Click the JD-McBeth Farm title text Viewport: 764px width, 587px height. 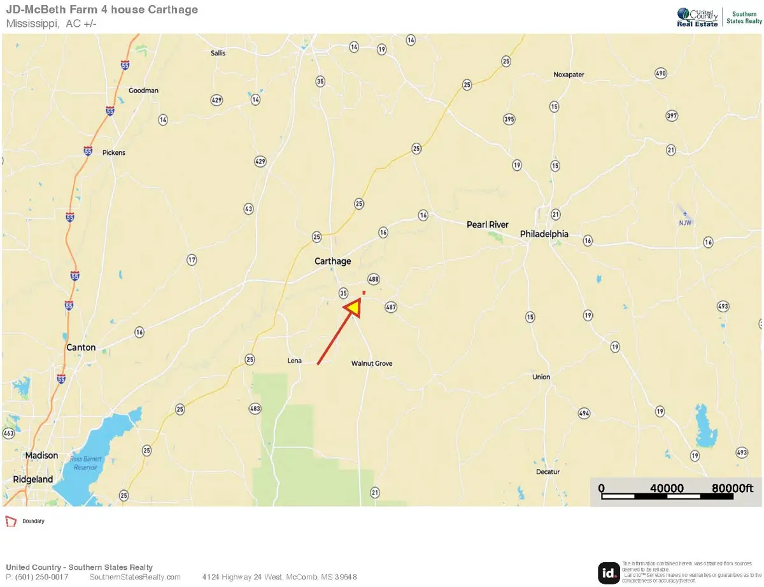(102, 10)
